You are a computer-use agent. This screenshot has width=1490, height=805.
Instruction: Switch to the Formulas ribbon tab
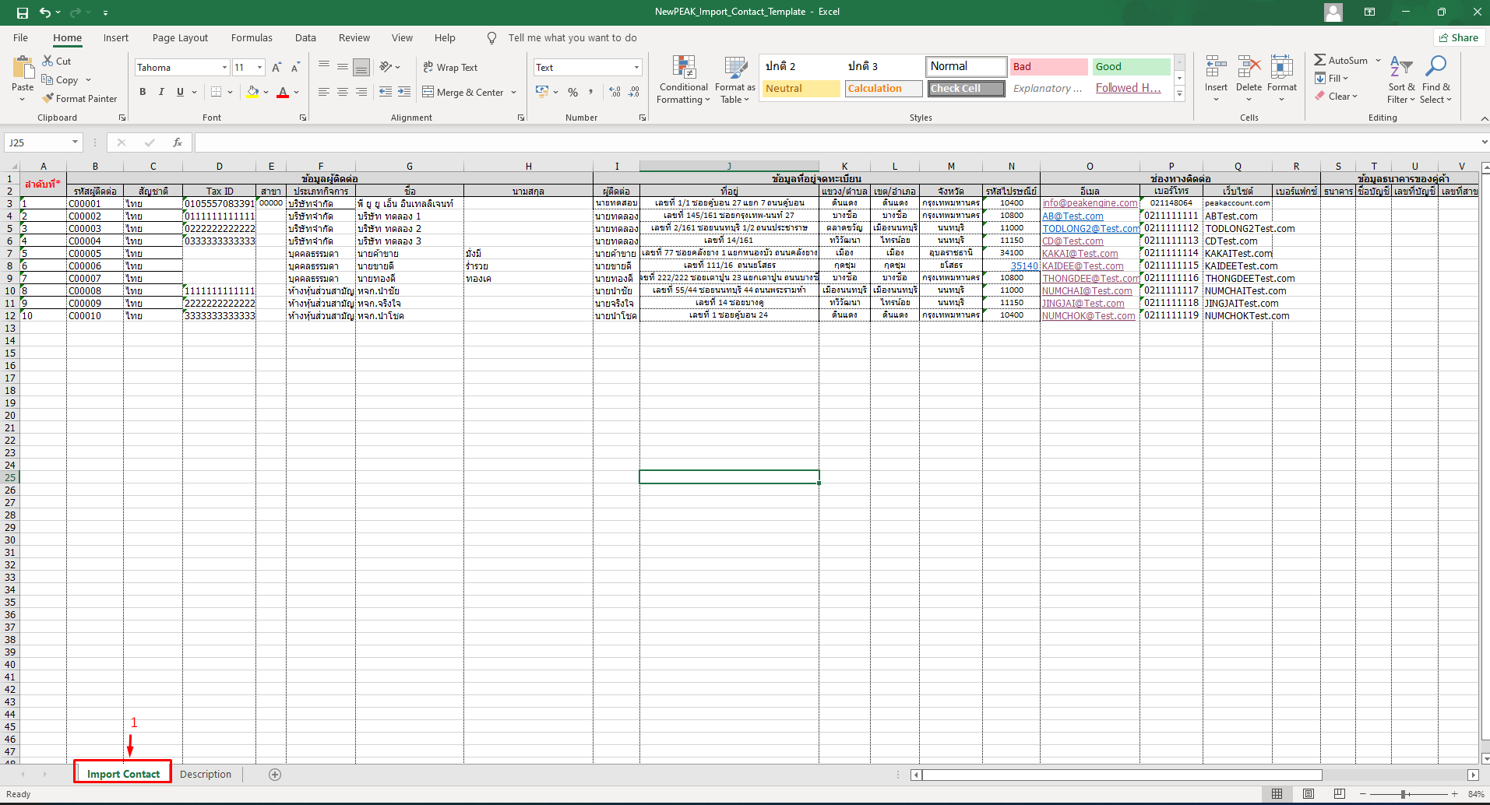pyautogui.click(x=252, y=37)
